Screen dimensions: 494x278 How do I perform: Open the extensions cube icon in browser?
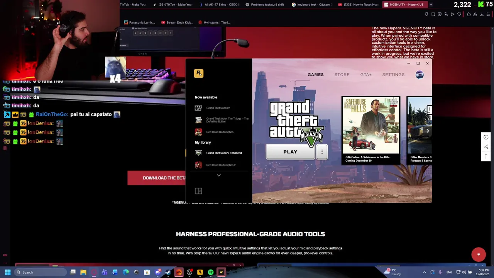pyautogui.click(x=469, y=14)
